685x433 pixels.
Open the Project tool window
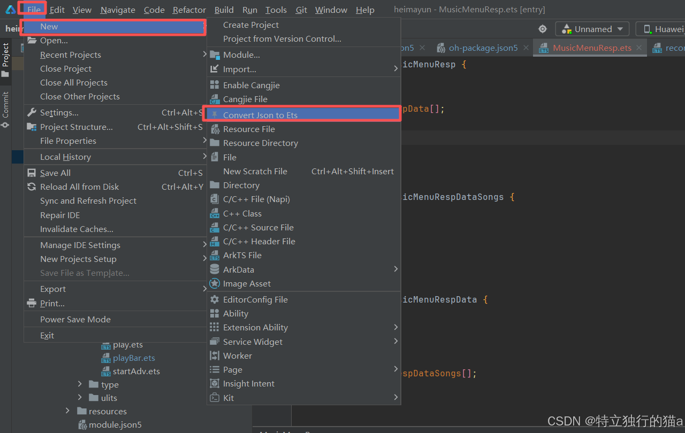[x=5, y=60]
